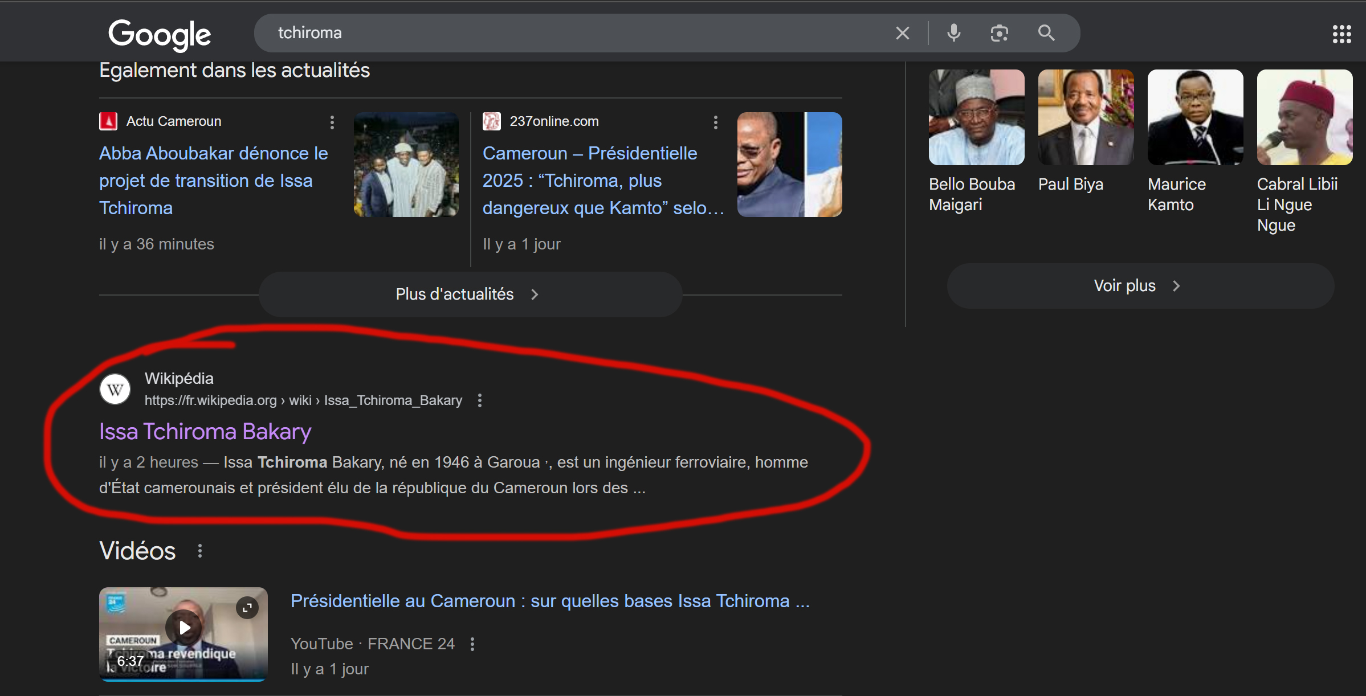Screen dimensions: 1366x696
Task: Play the France 24 video thumbnail
Action: tap(184, 628)
